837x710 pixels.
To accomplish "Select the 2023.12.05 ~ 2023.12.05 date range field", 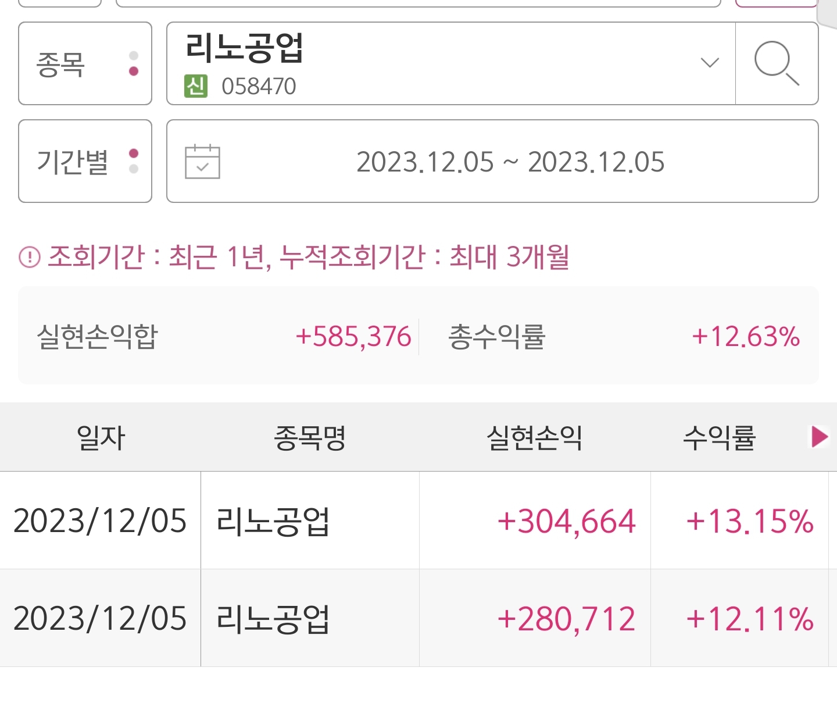I will click(x=492, y=161).
